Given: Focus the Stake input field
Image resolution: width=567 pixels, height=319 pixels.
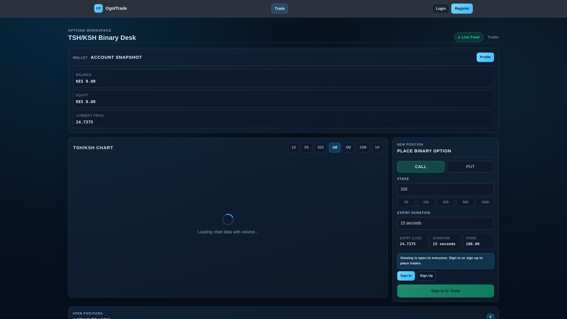Looking at the screenshot, I should tap(445, 189).
